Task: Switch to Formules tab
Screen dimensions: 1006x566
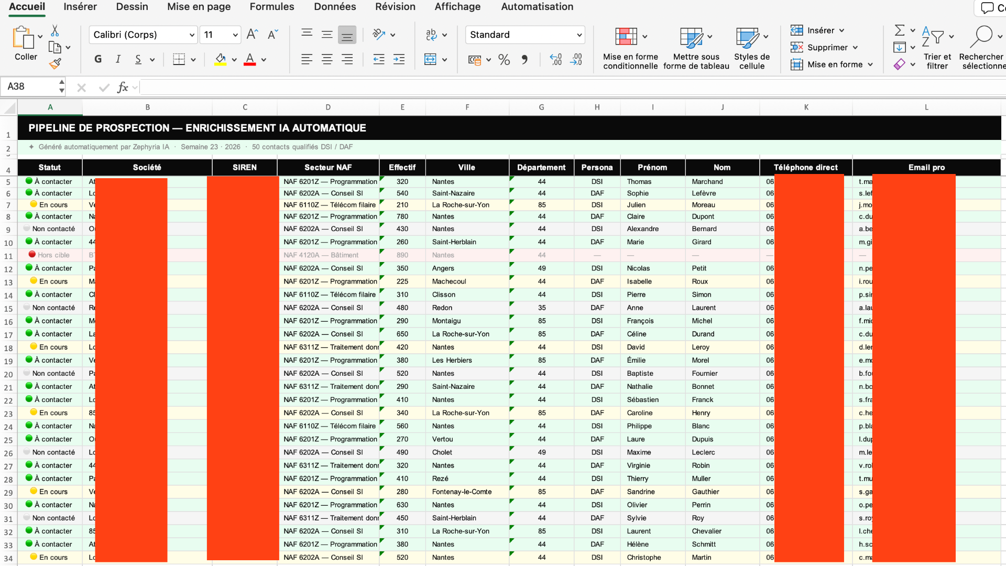Action: [272, 7]
